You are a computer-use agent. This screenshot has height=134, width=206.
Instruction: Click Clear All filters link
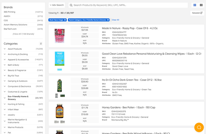(115, 20)
